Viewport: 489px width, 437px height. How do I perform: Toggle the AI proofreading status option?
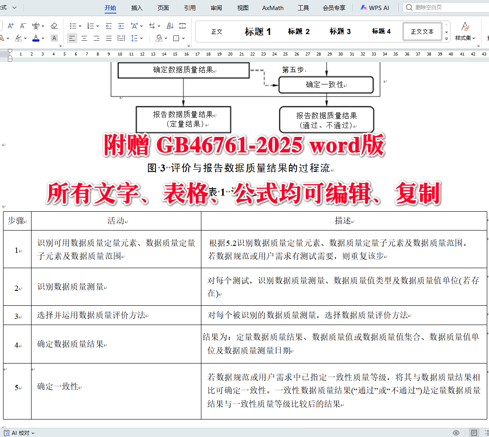point(18,432)
